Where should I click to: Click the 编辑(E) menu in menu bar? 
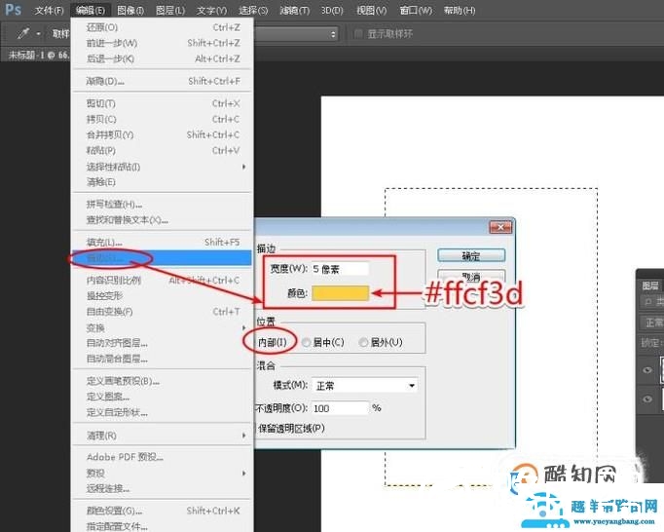tap(91, 10)
